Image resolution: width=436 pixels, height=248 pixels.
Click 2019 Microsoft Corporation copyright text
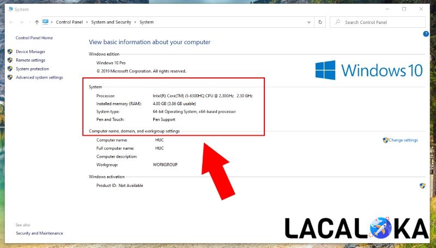tap(141, 71)
